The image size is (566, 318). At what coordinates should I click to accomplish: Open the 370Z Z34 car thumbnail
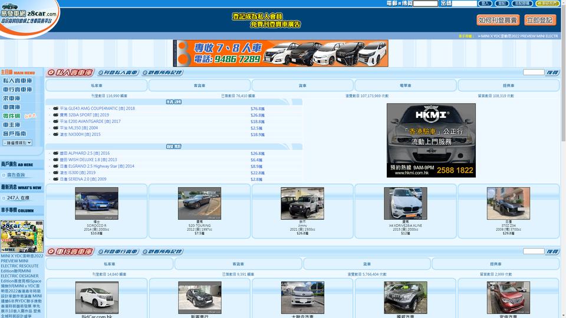pos(508,203)
